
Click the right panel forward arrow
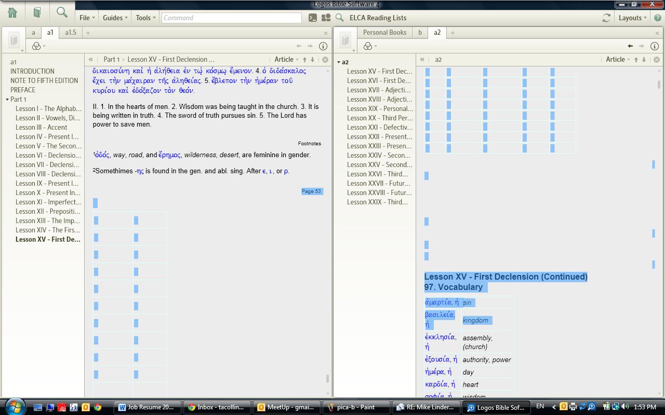[642, 46]
